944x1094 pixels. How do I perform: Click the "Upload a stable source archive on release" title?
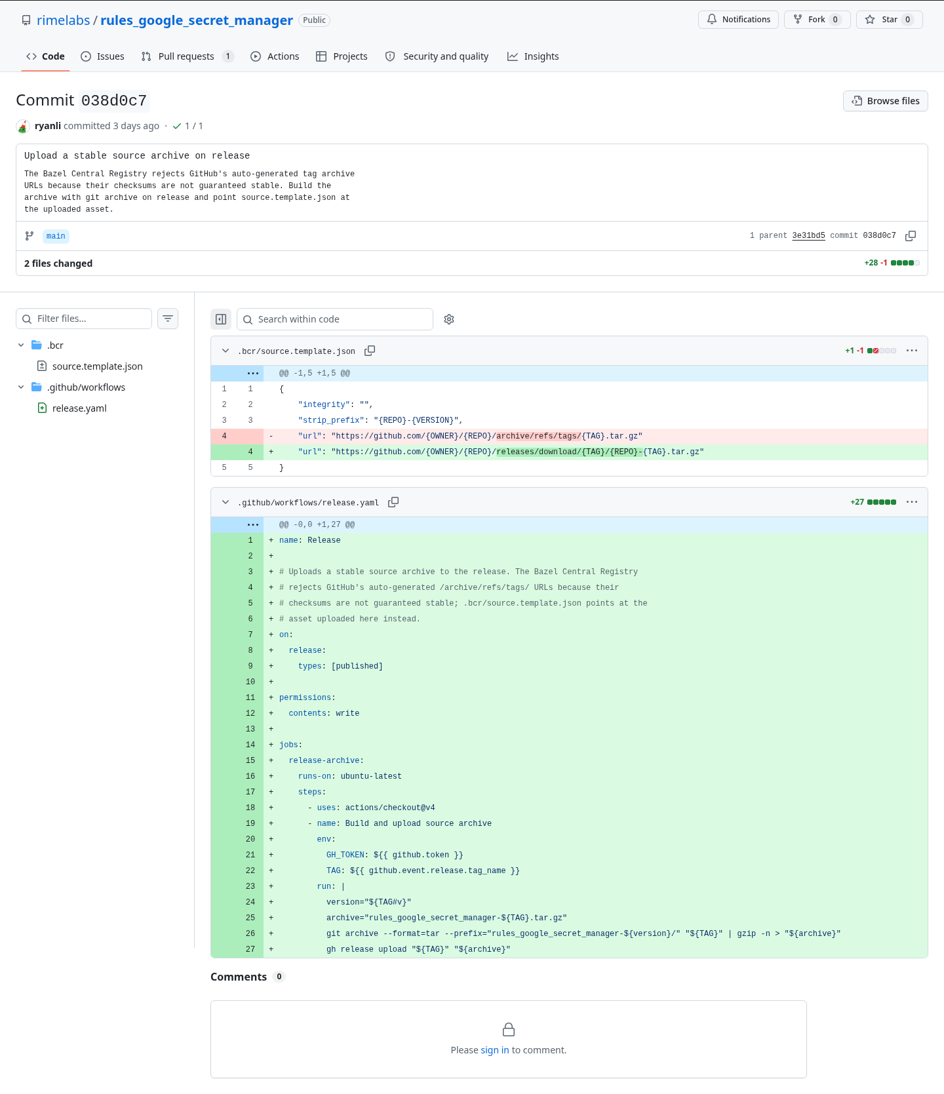[137, 156]
